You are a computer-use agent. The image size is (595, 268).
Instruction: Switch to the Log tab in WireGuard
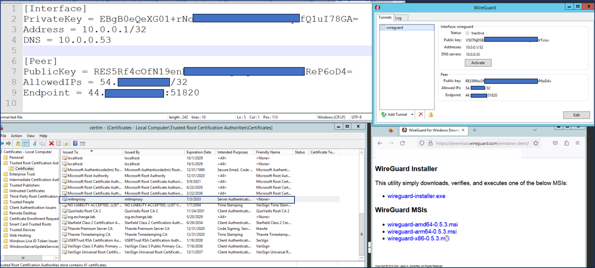coord(398,18)
